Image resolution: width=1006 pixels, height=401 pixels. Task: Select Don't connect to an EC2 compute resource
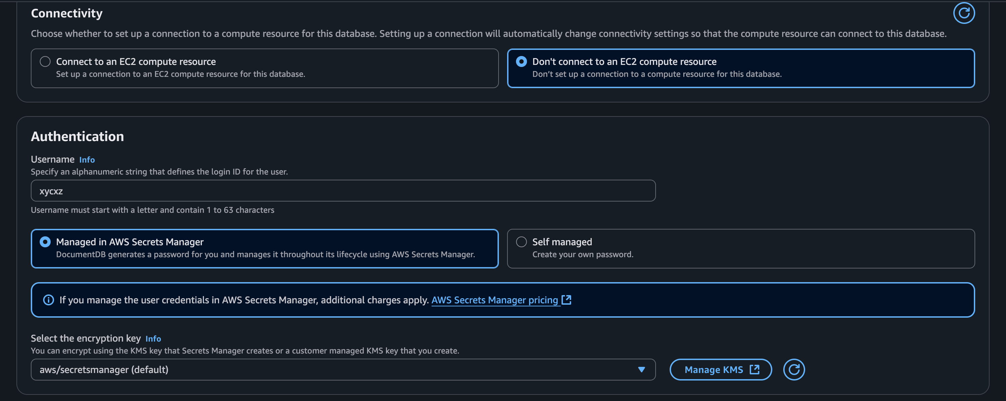(521, 61)
